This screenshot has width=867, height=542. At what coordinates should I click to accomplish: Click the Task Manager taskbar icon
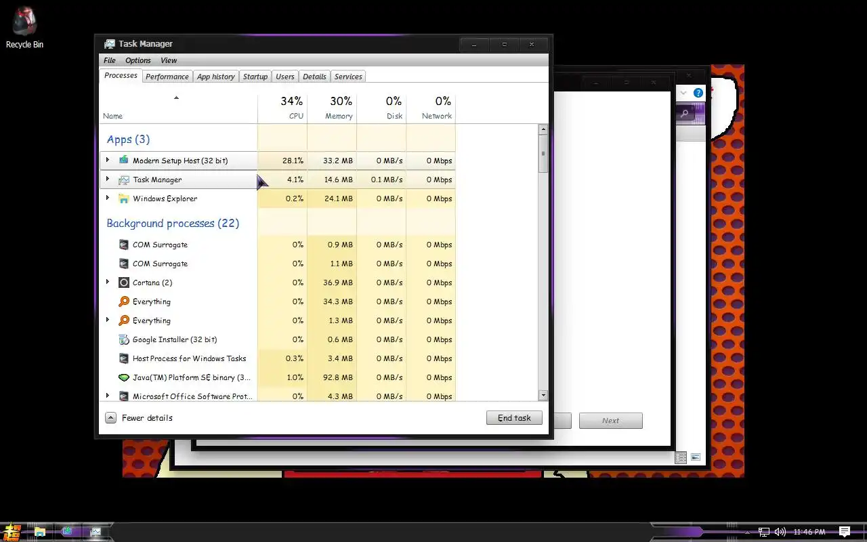pyautogui.click(x=96, y=532)
